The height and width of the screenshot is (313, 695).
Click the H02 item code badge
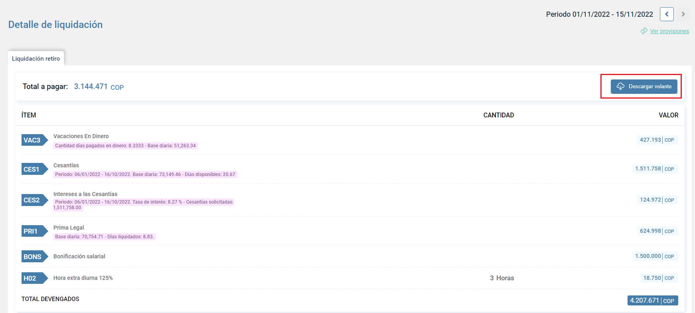pyautogui.click(x=34, y=278)
